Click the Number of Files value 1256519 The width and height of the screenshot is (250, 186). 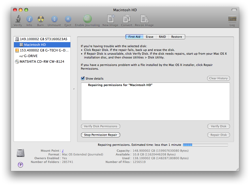pyautogui.click(x=139, y=162)
